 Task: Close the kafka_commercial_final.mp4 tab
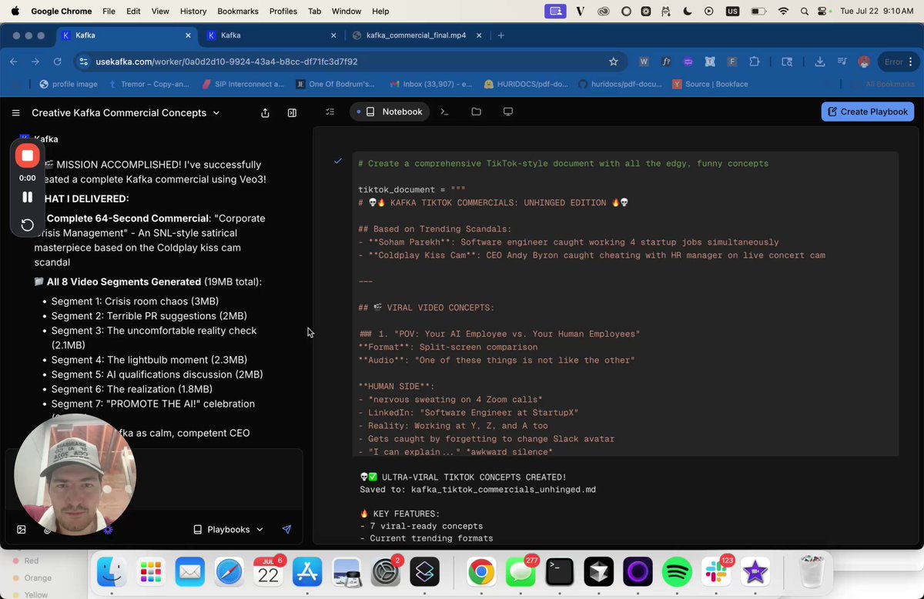[x=480, y=35]
